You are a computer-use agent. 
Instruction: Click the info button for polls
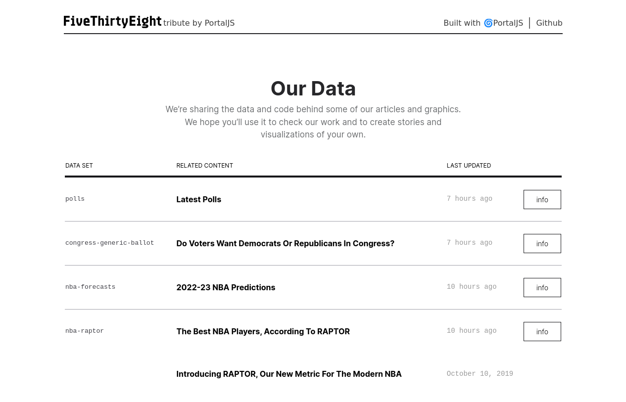(542, 200)
